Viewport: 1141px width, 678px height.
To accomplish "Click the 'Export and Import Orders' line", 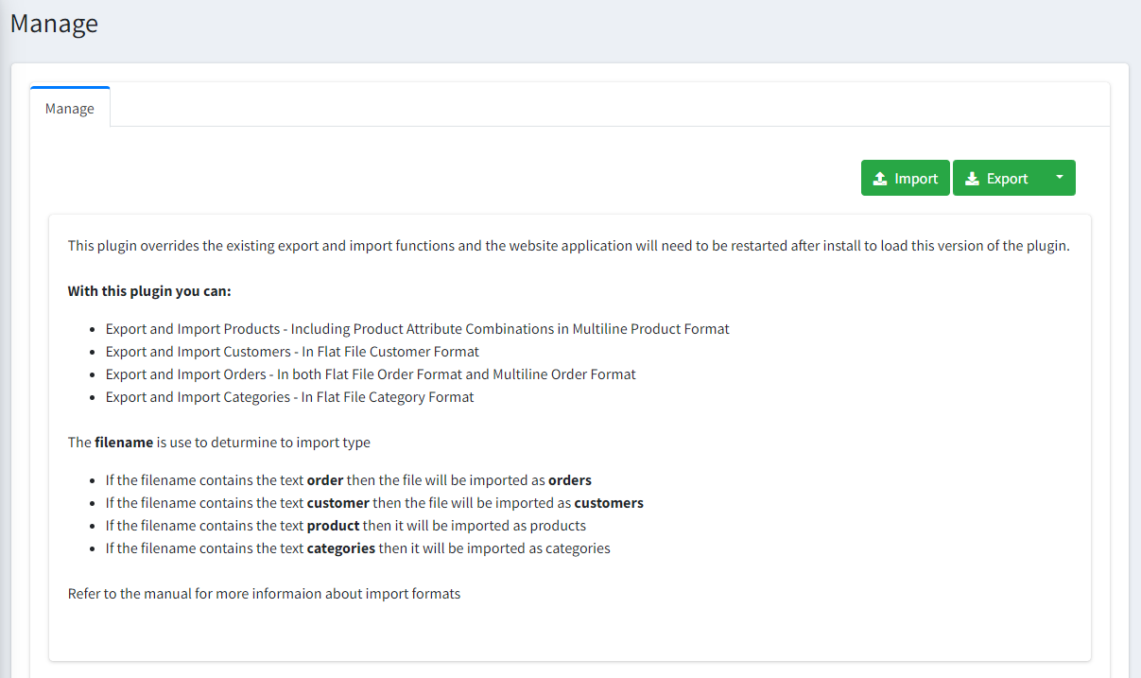I will point(371,374).
